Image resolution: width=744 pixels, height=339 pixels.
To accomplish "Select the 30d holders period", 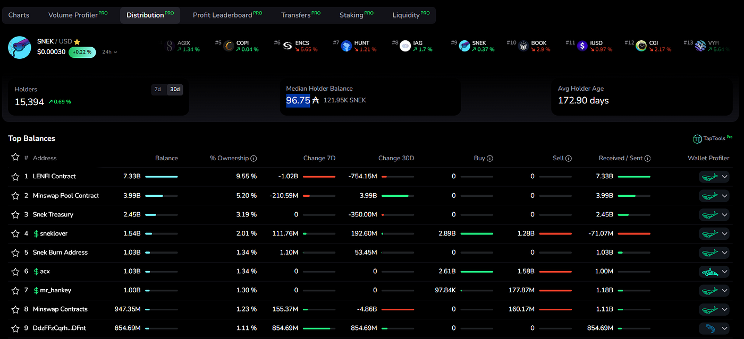I will (174, 90).
